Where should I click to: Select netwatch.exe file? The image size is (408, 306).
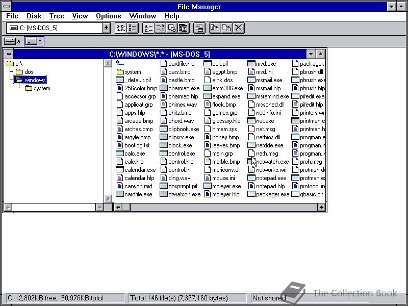click(x=268, y=162)
